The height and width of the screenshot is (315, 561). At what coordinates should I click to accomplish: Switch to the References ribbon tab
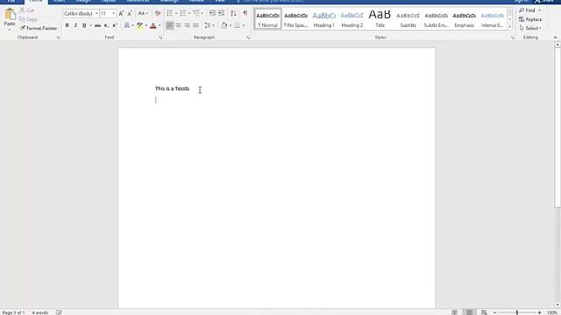pyautogui.click(x=138, y=1)
